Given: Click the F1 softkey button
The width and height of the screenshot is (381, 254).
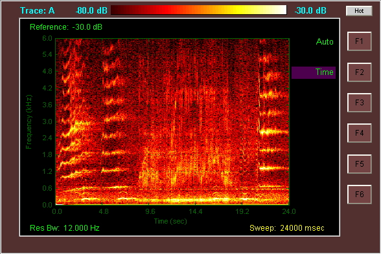Looking at the screenshot, I should (x=359, y=41).
